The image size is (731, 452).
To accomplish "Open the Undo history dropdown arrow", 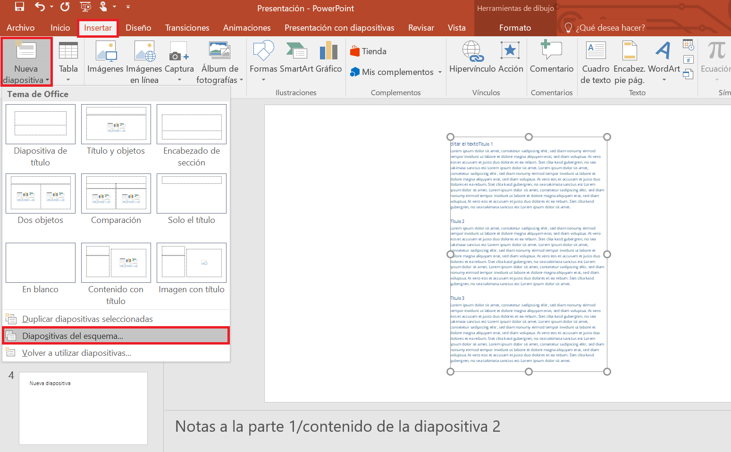I will click(51, 7).
